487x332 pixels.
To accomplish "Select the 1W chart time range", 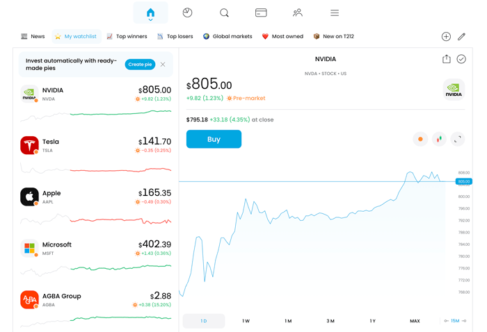I will pyautogui.click(x=246, y=321).
